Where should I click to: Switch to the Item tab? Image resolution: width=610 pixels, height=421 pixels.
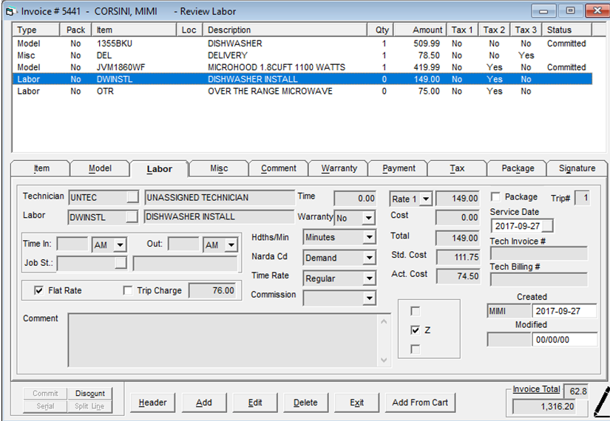click(41, 168)
